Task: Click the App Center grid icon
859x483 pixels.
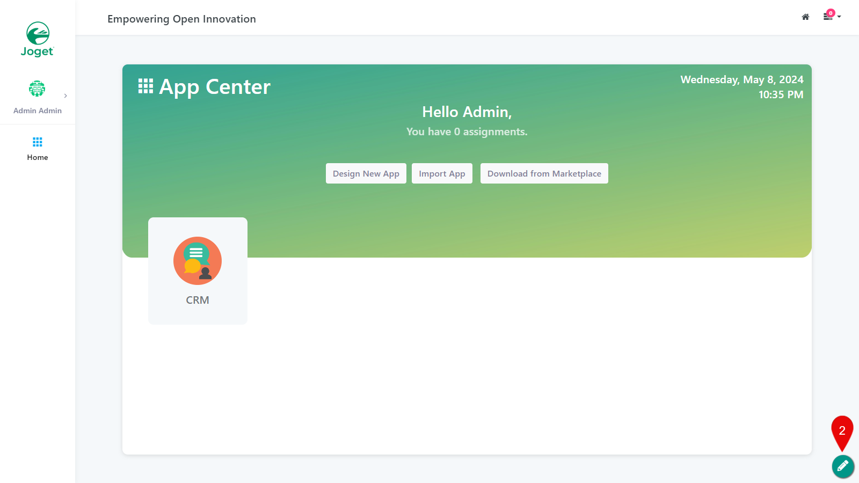Action: tap(145, 86)
